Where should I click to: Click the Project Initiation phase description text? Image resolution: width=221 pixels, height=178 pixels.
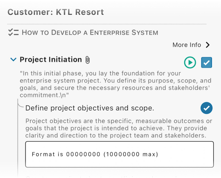pos(115,84)
